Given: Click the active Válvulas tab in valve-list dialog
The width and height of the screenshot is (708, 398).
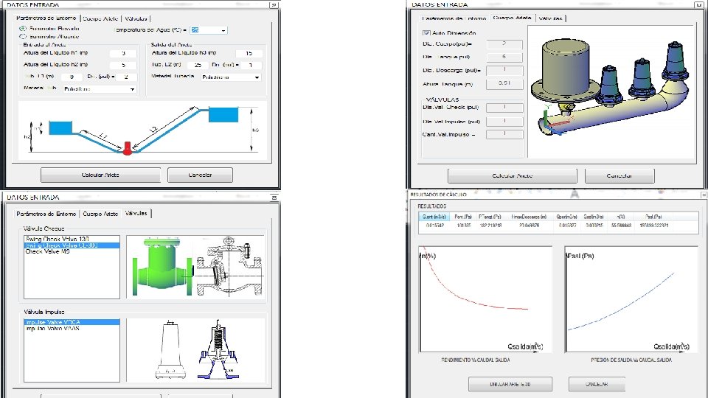Looking at the screenshot, I should point(136,213).
